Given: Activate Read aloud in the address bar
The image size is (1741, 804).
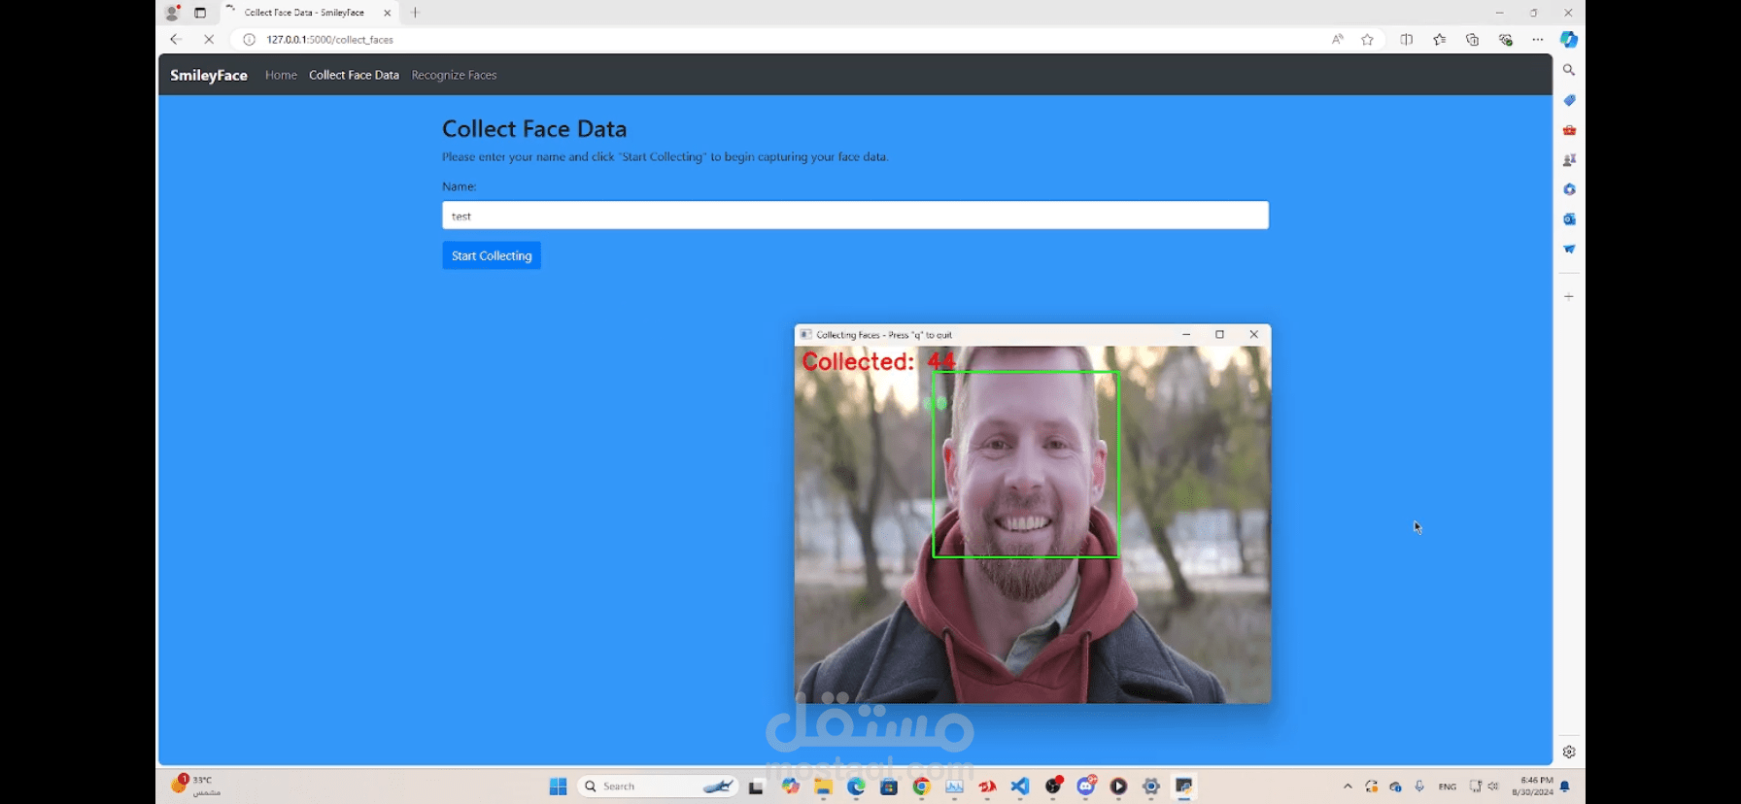Looking at the screenshot, I should 1338,40.
